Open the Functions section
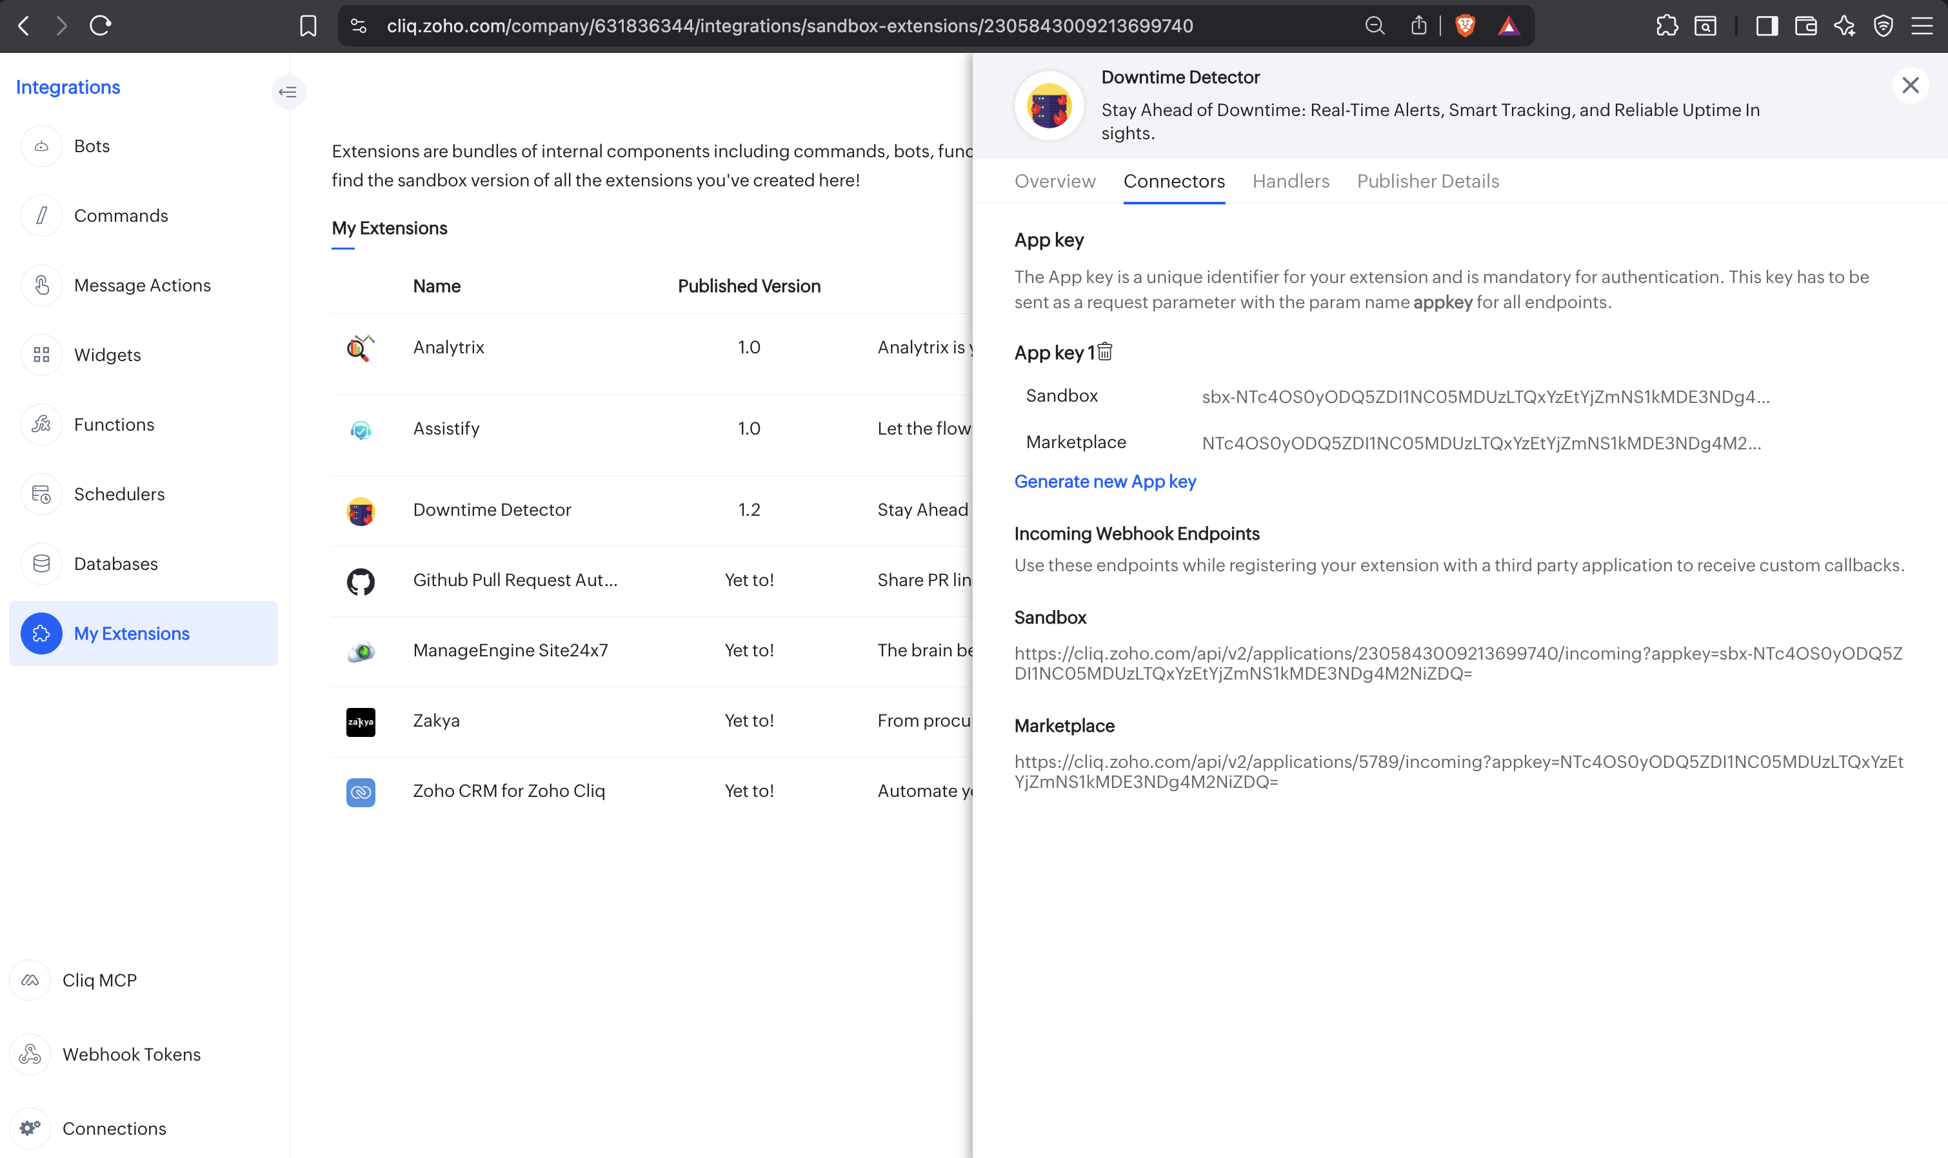The height and width of the screenshot is (1158, 1948). click(114, 424)
